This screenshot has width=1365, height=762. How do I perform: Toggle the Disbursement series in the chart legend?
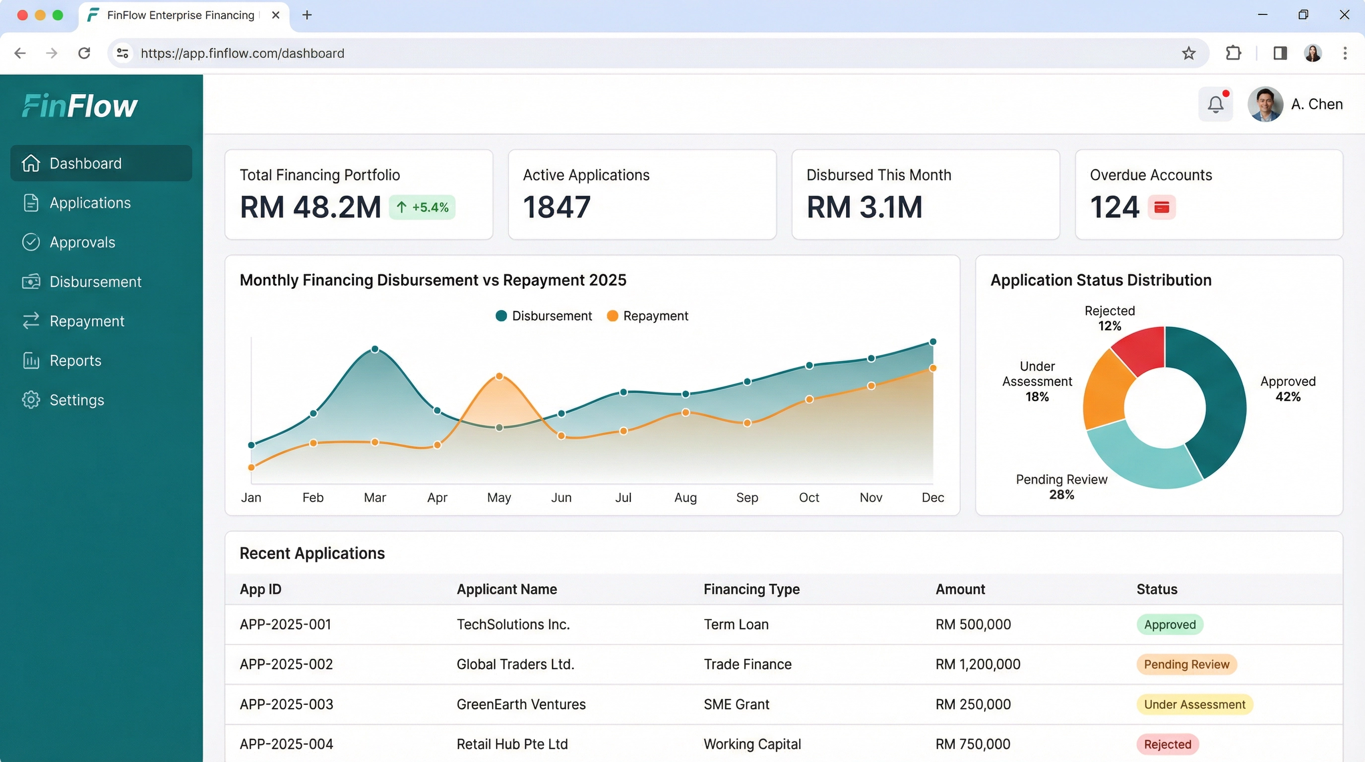[x=544, y=316]
